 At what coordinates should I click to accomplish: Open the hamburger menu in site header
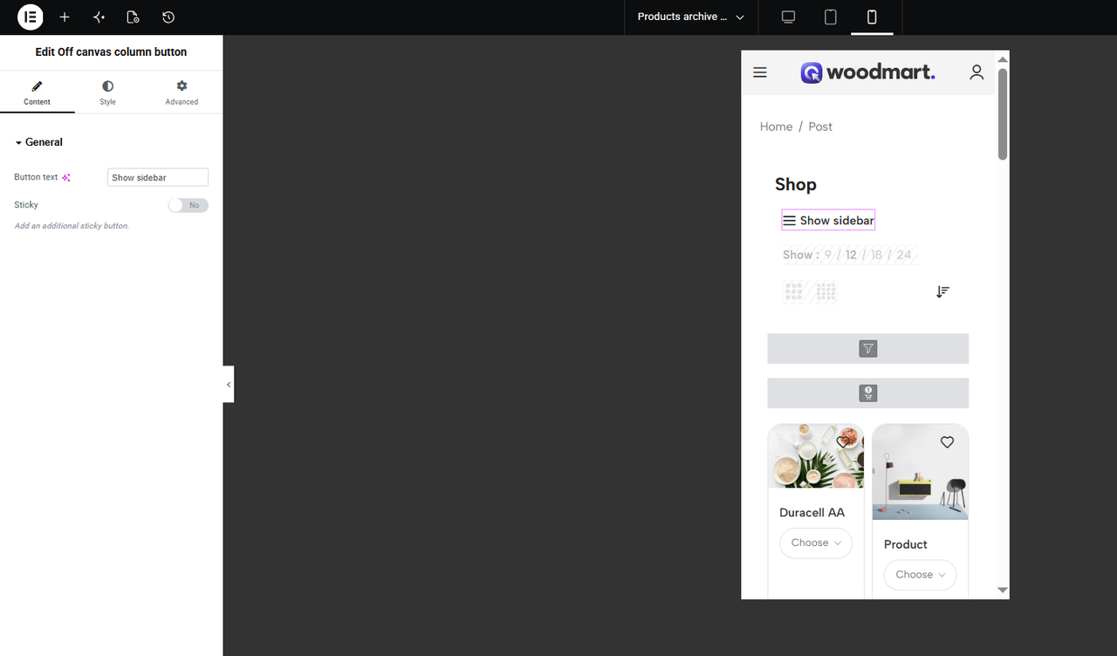point(760,72)
